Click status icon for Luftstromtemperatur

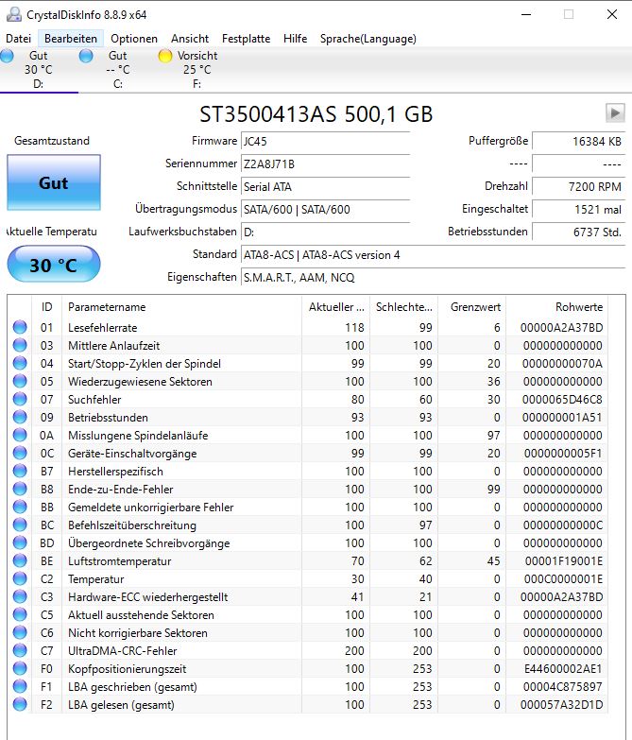tap(20, 560)
